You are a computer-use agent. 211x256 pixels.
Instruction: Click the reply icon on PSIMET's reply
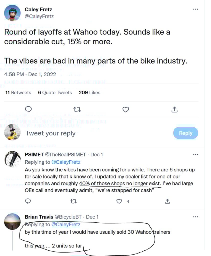[x=28, y=201]
